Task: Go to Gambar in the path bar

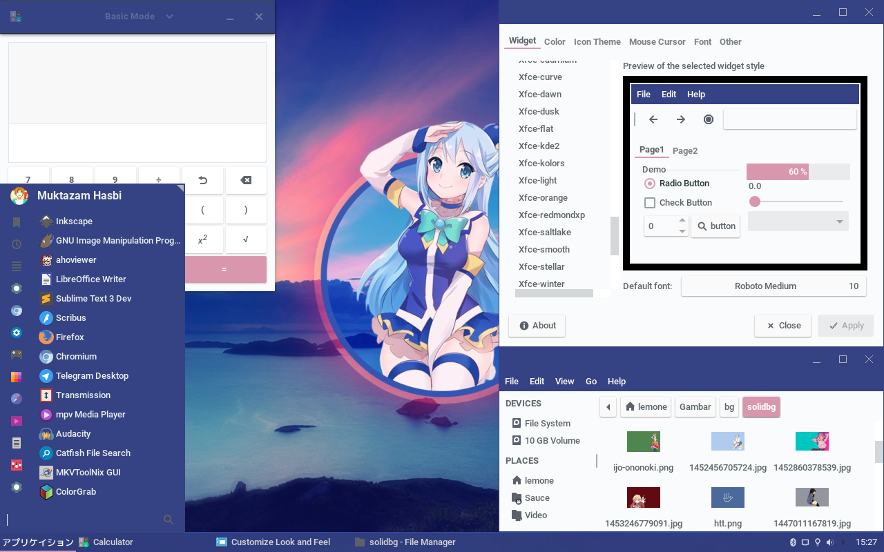Action: [695, 407]
